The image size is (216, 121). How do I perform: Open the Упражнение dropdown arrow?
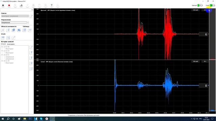coord(28,23)
